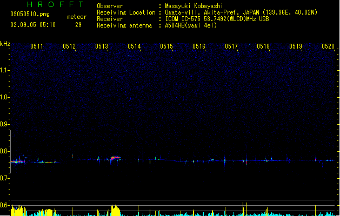
Task: Click the 1.0 kHz axis label
Action: pos(5,97)
